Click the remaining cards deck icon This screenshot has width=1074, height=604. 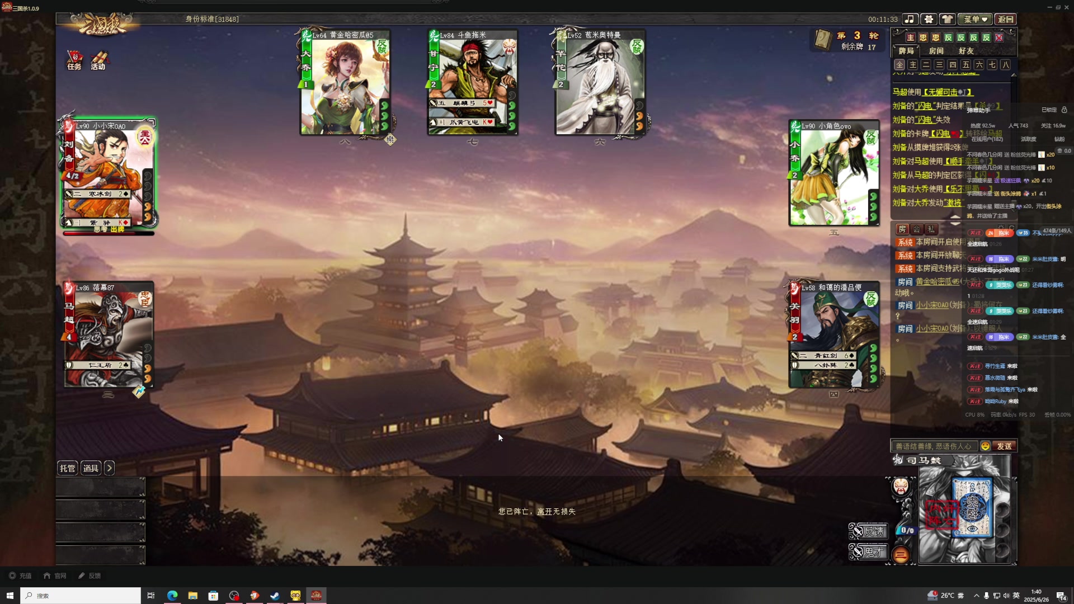(823, 40)
